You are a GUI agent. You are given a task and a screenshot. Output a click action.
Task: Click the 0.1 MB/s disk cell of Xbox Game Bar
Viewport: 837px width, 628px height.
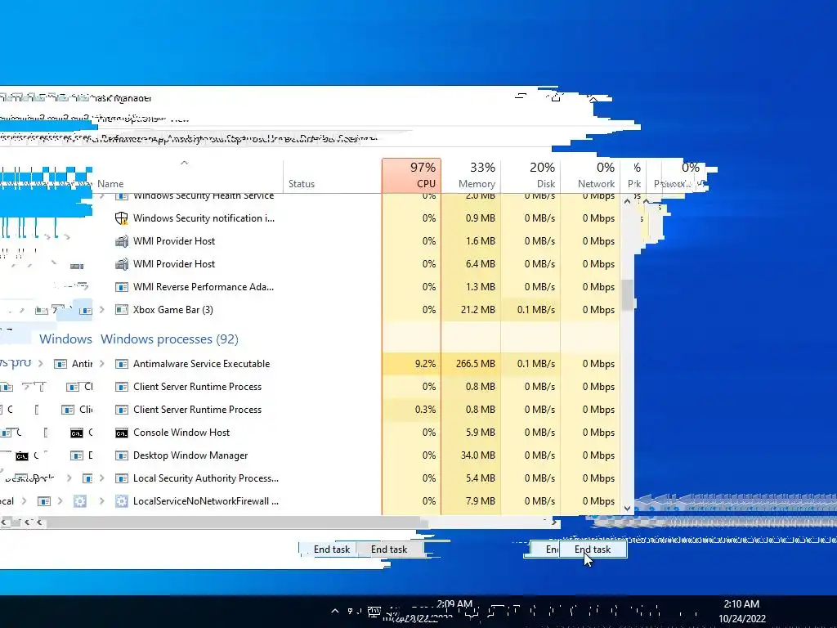530,310
